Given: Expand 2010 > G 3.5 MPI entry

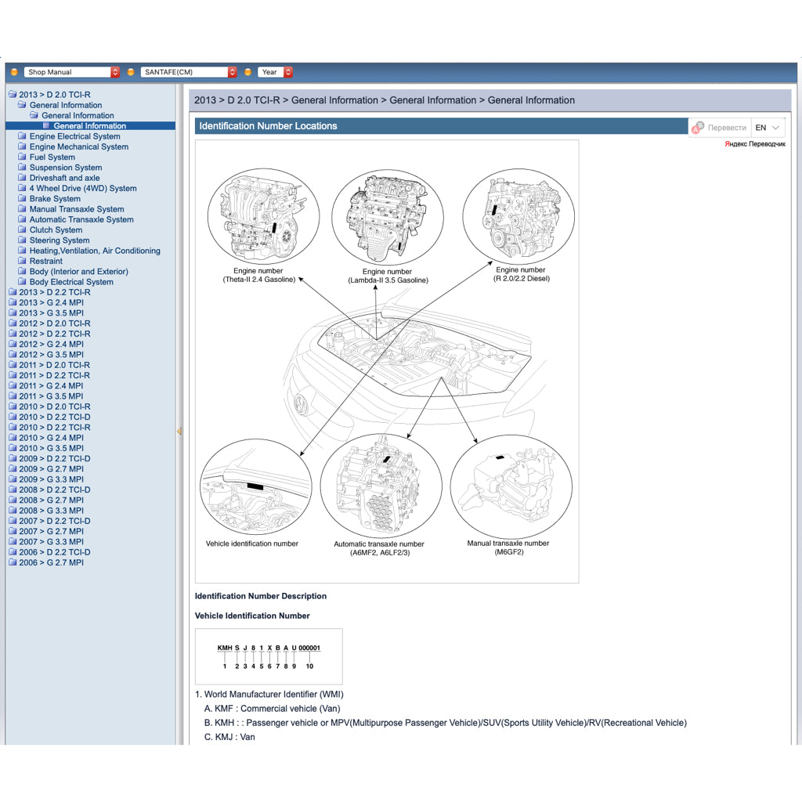Looking at the screenshot, I should tap(51, 448).
